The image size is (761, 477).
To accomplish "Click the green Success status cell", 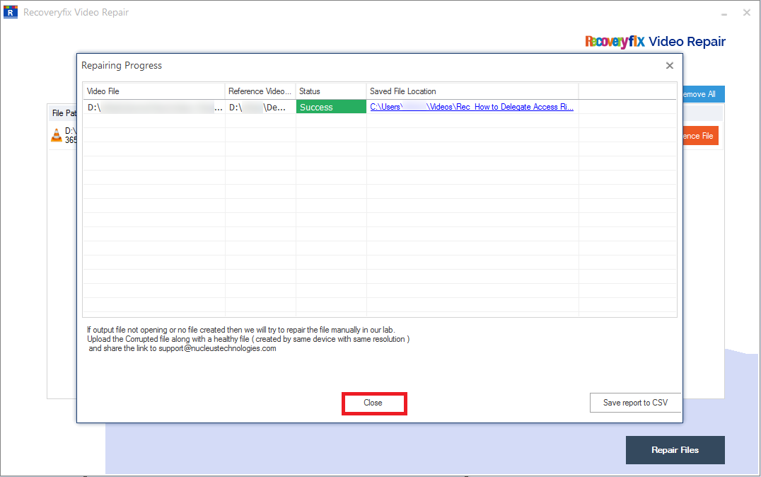I will [x=331, y=107].
